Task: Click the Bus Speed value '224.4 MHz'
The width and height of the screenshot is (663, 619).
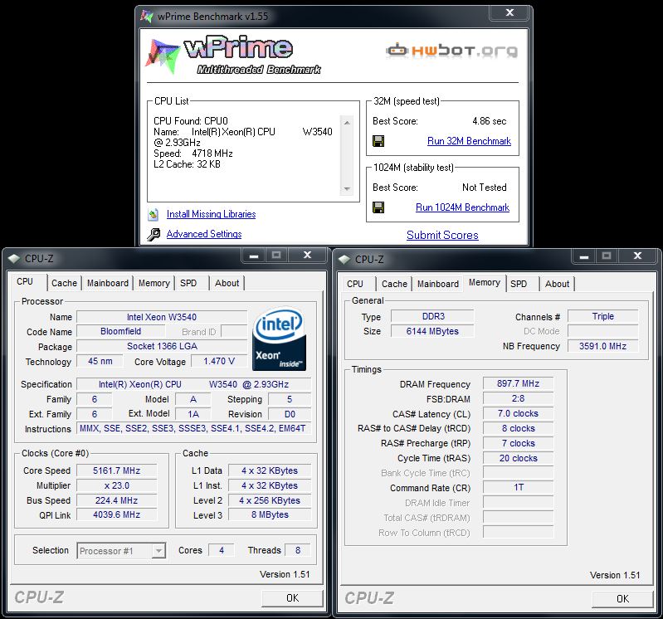Action: pyautogui.click(x=117, y=500)
